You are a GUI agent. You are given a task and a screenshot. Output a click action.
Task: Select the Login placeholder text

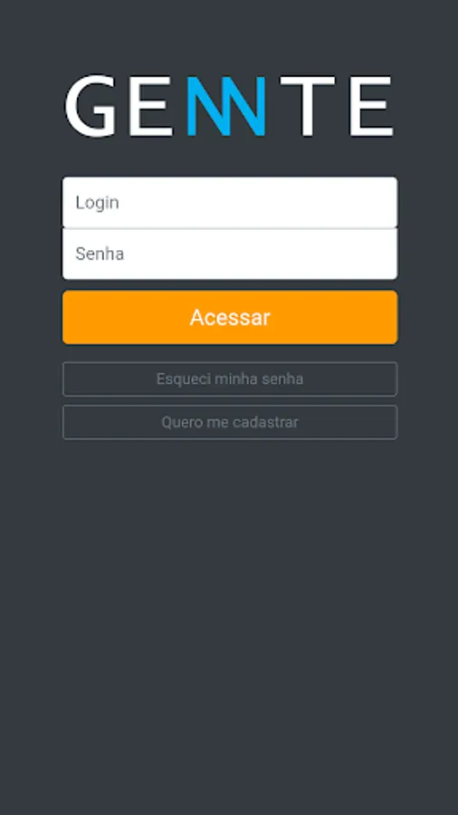97,203
